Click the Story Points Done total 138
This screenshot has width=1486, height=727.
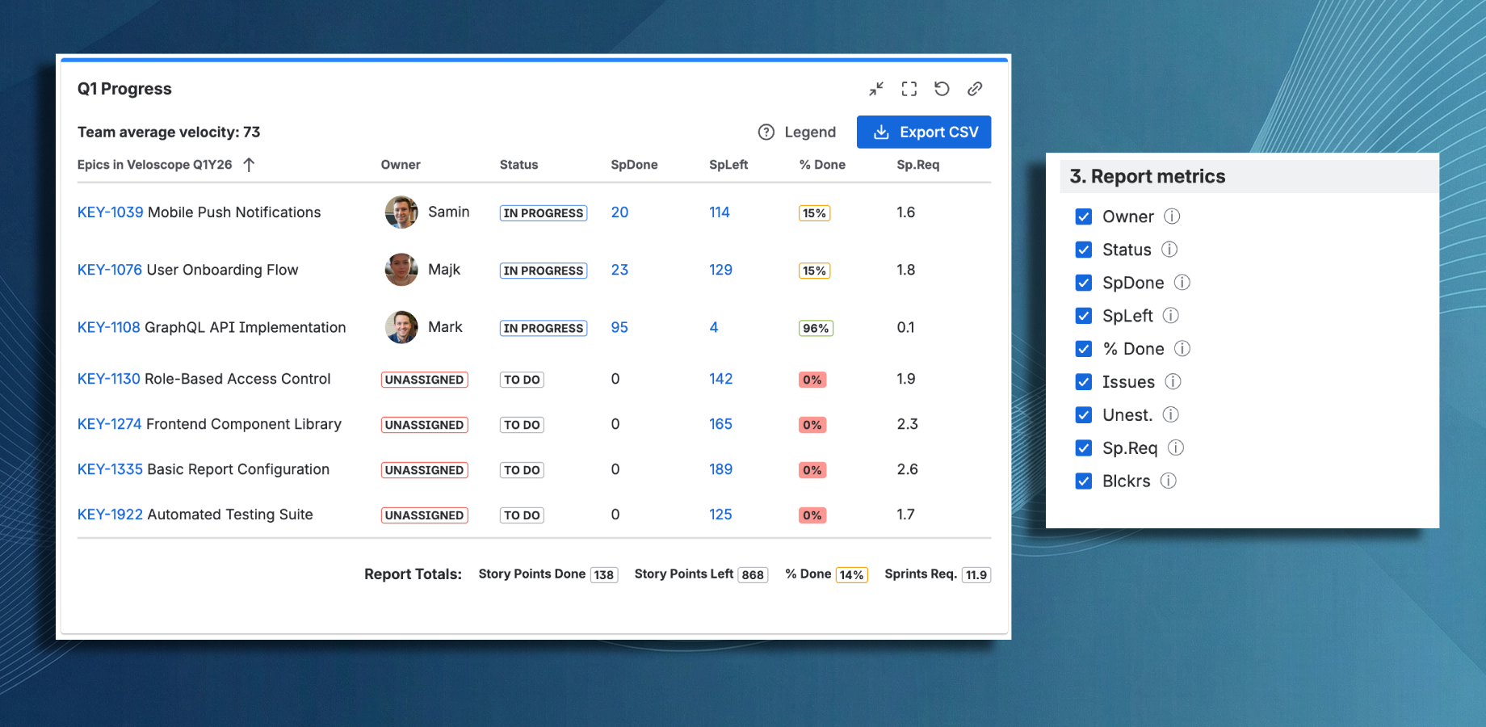click(604, 574)
